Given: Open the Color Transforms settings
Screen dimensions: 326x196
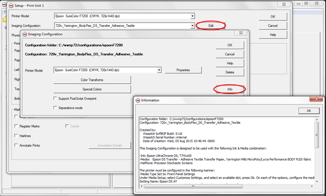Looking at the screenshot, I should [x=92, y=80].
